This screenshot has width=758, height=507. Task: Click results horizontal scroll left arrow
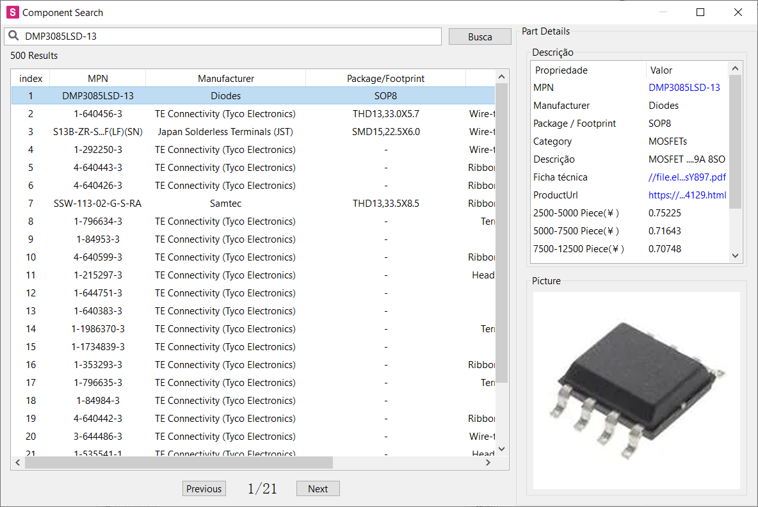click(18, 463)
